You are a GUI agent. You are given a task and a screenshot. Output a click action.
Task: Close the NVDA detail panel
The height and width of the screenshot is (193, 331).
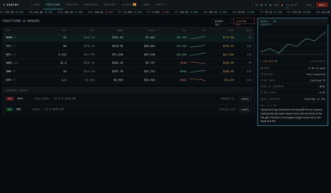click(x=325, y=21)
